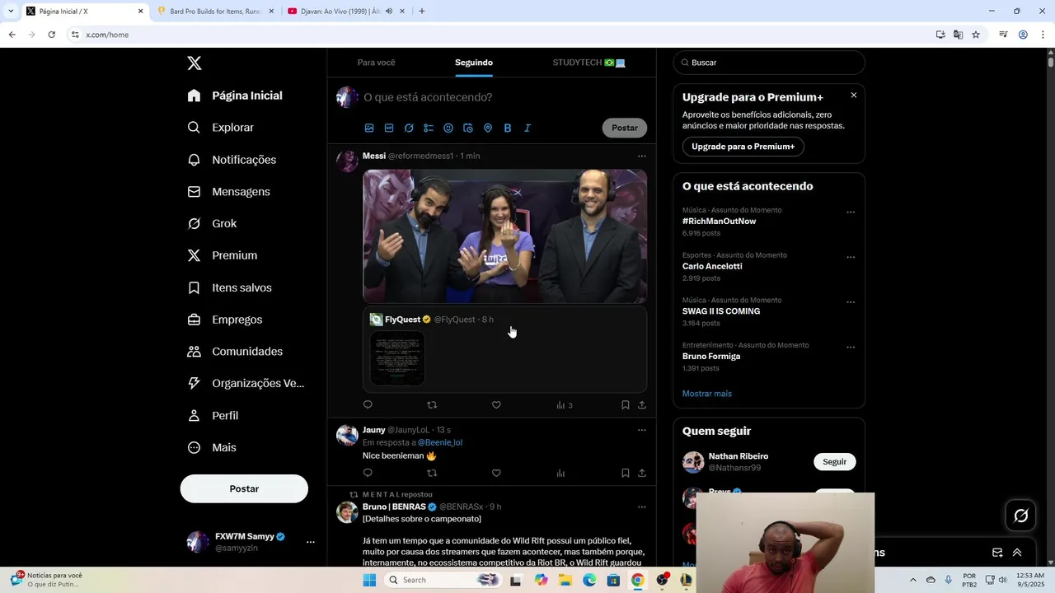Add a poll to the post

pyautogui.click(x=429, y=128)
